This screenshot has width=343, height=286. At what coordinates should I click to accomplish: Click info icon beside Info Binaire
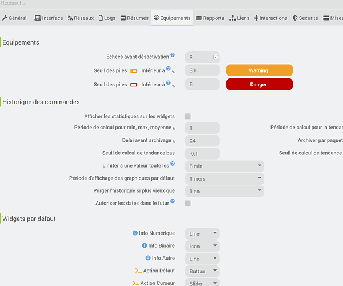click(x=145, y=246)
